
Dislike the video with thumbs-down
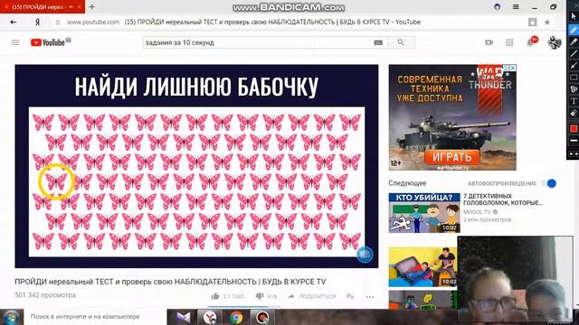(x=260, y=296)
